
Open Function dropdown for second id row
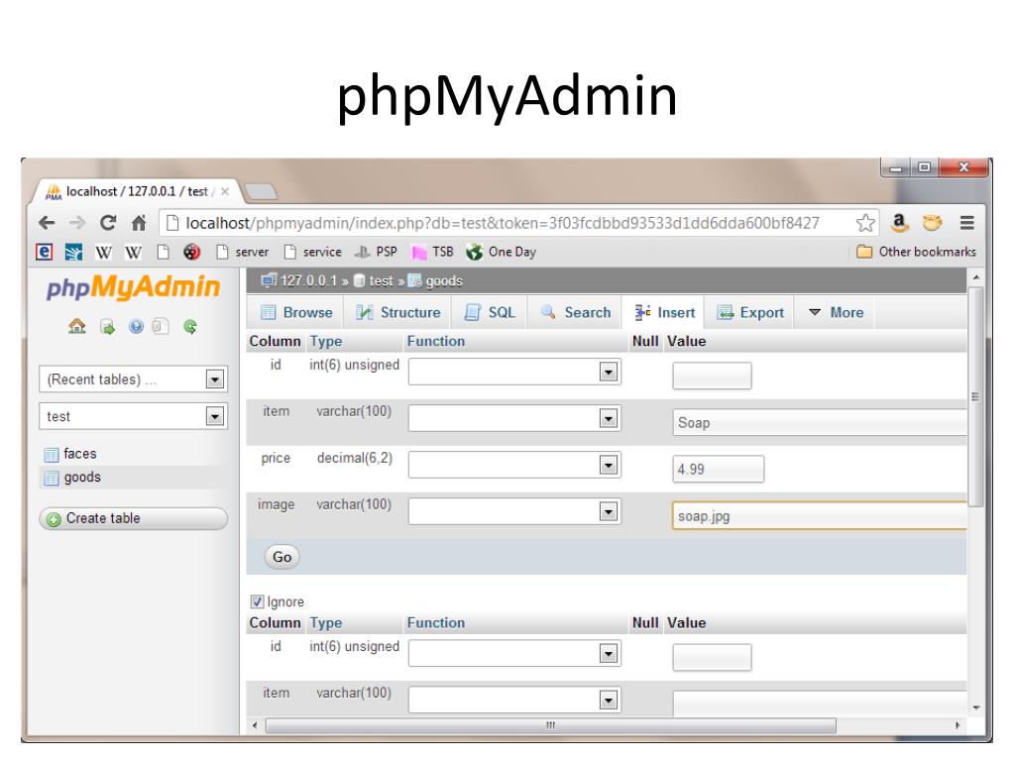click(514, 654)
